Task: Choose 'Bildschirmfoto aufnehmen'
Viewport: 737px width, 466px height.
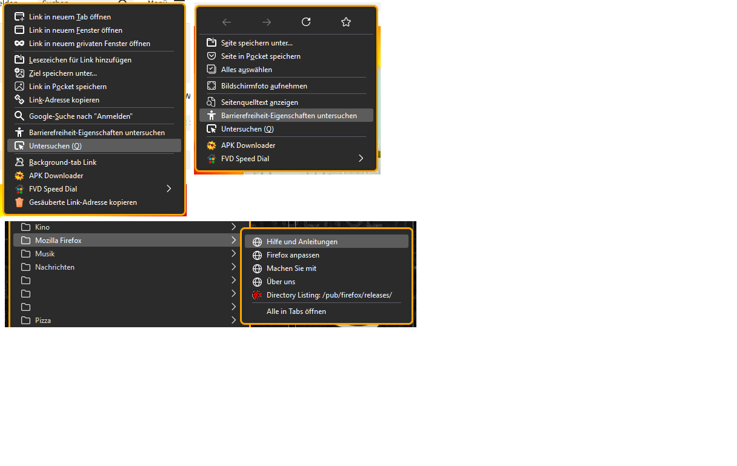Action: pos(286,86)
